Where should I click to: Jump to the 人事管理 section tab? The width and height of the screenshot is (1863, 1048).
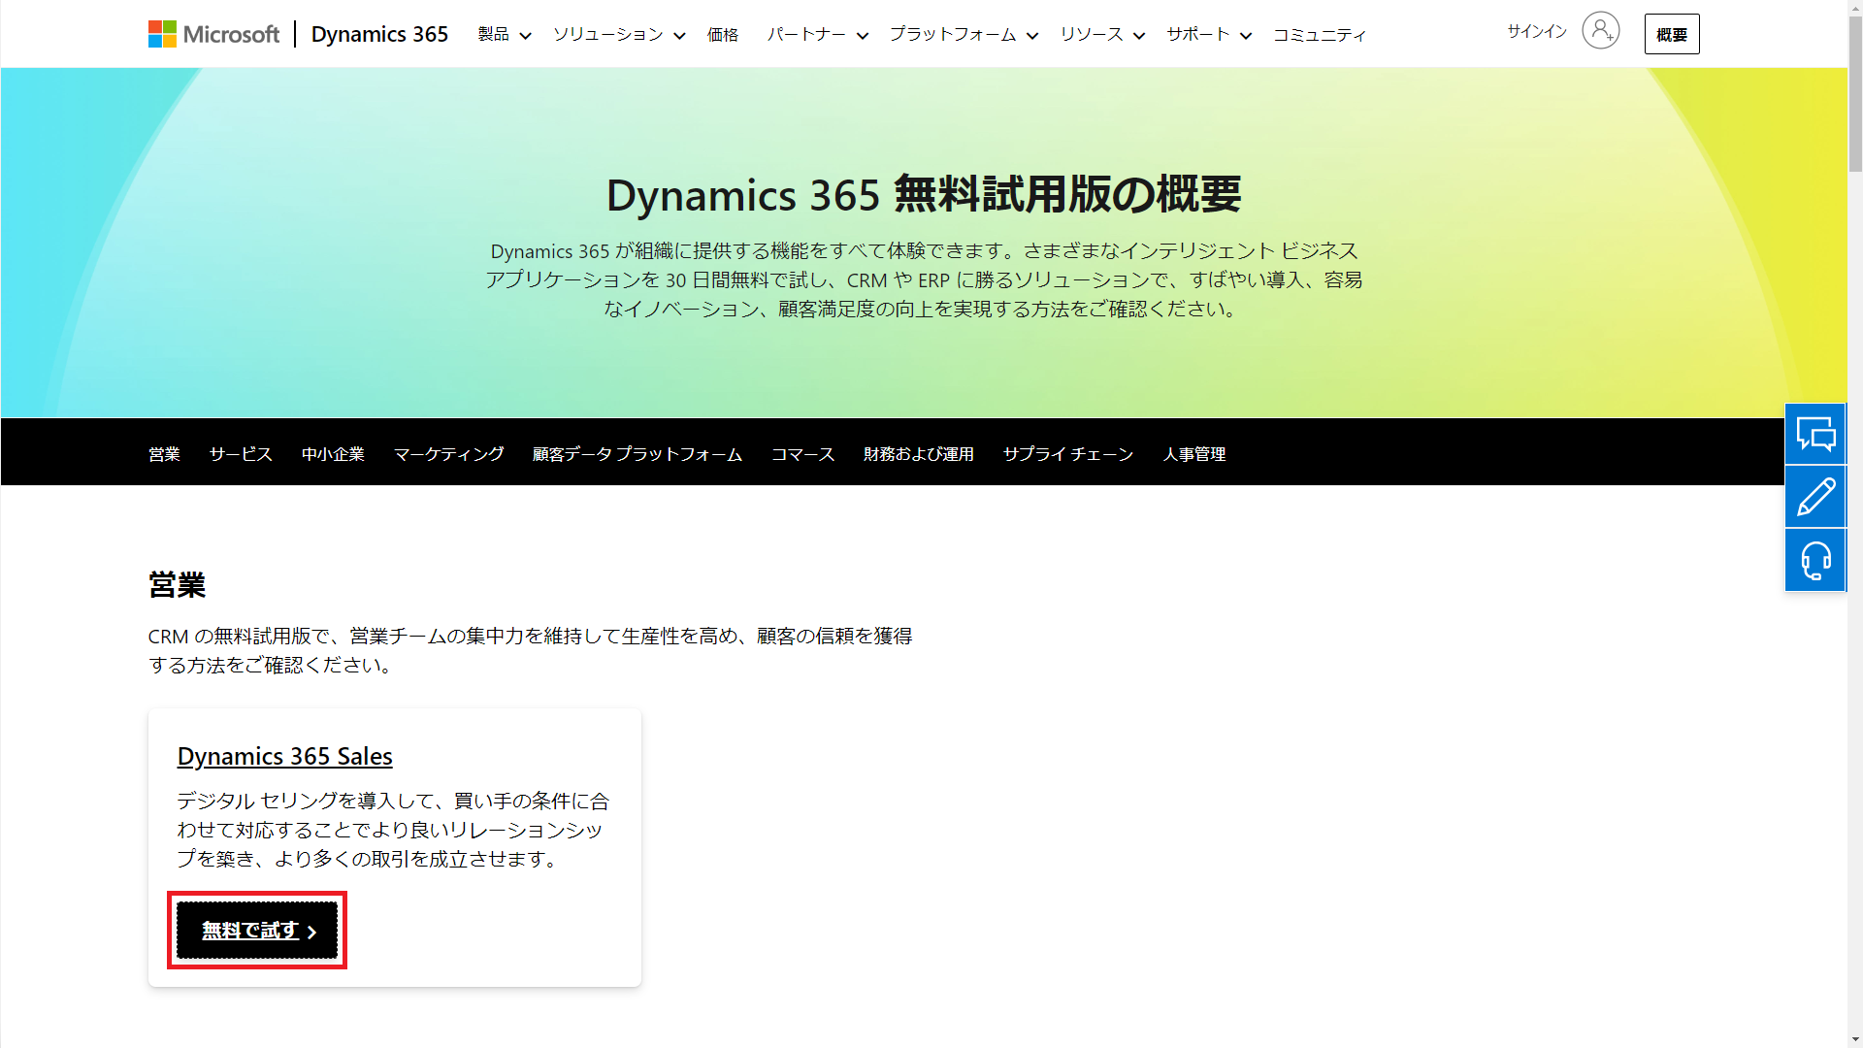point(1194,454)
